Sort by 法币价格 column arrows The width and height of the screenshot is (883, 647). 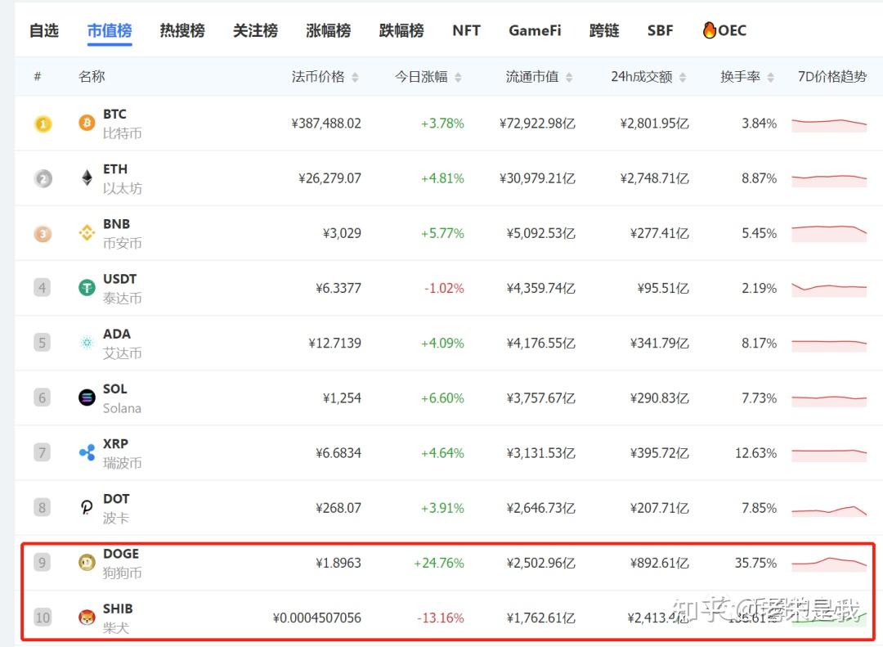pyautogui.click(x=355, y=77)
